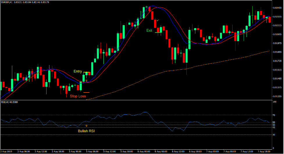The image size is (284, 154).
Task: Click the yellow check mark near Exit
Action: click(x=158, y=21)
